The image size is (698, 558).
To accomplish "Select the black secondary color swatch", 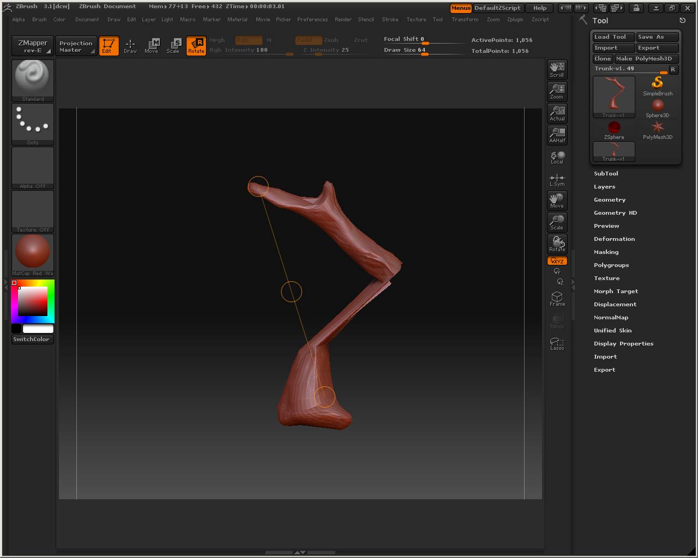I will pyautogui.click(x=16, y=329).
